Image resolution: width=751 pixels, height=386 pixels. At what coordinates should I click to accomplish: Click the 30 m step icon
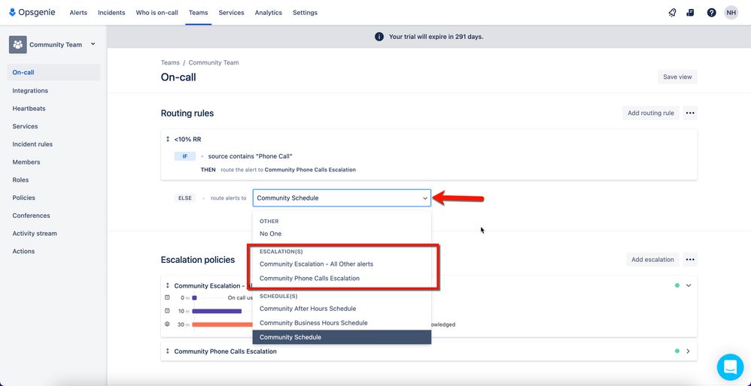[167, 324]
